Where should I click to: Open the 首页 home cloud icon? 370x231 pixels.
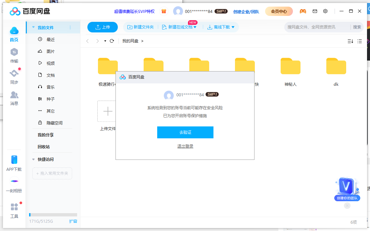tap(14, 31)
